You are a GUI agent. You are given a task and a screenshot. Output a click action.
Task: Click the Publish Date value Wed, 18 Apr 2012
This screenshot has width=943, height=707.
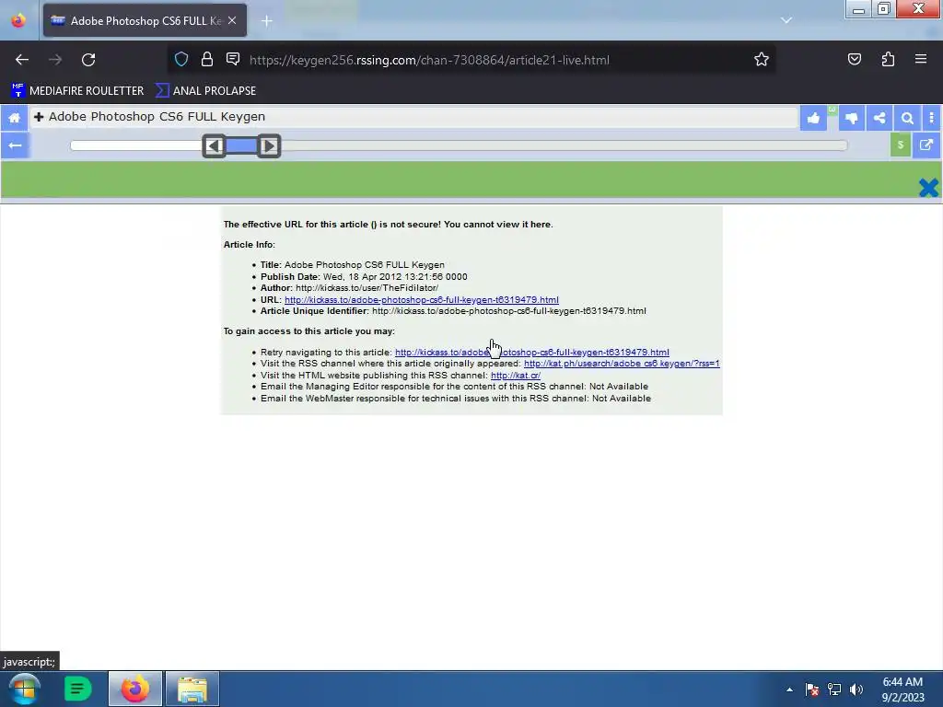[395, 276]
